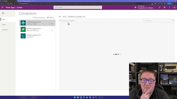Open the account avatar menu
The width and height of the screenshot is (177, 99).
pos(175,7)
